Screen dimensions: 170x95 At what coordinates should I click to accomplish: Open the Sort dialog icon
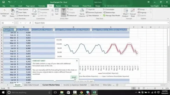[57, 12]
